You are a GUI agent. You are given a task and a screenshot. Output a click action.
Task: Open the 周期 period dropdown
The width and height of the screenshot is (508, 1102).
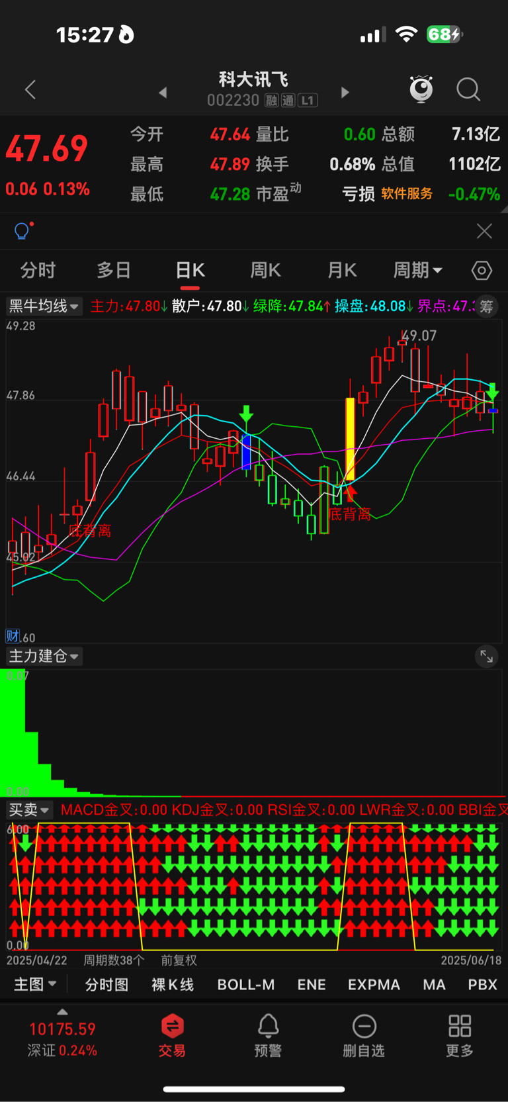(x=418, y=270)
